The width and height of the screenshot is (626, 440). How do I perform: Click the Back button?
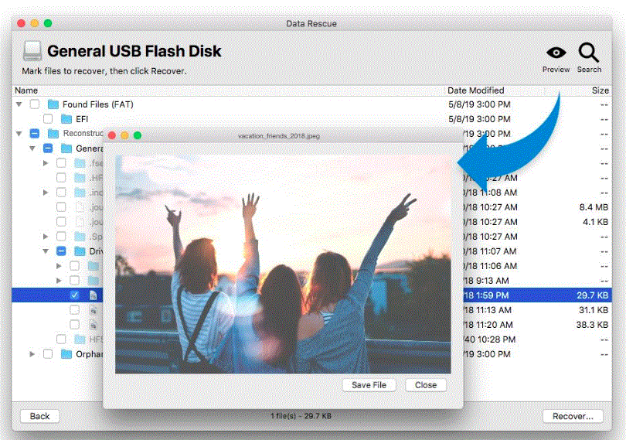(x=39, y=416)
